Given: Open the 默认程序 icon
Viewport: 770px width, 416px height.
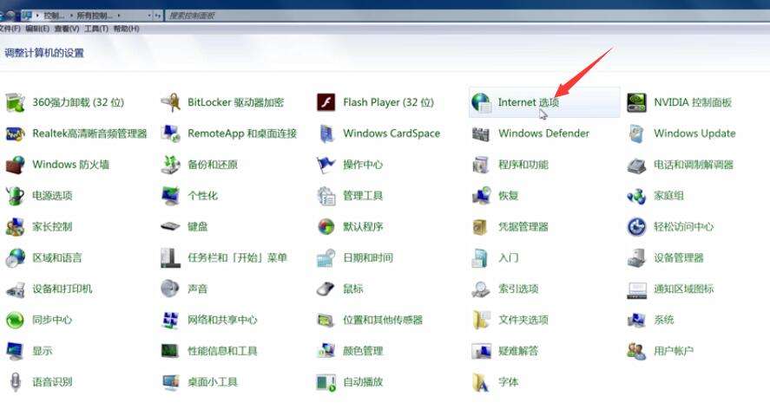Looking at the screenshot, I should [326, 227].
